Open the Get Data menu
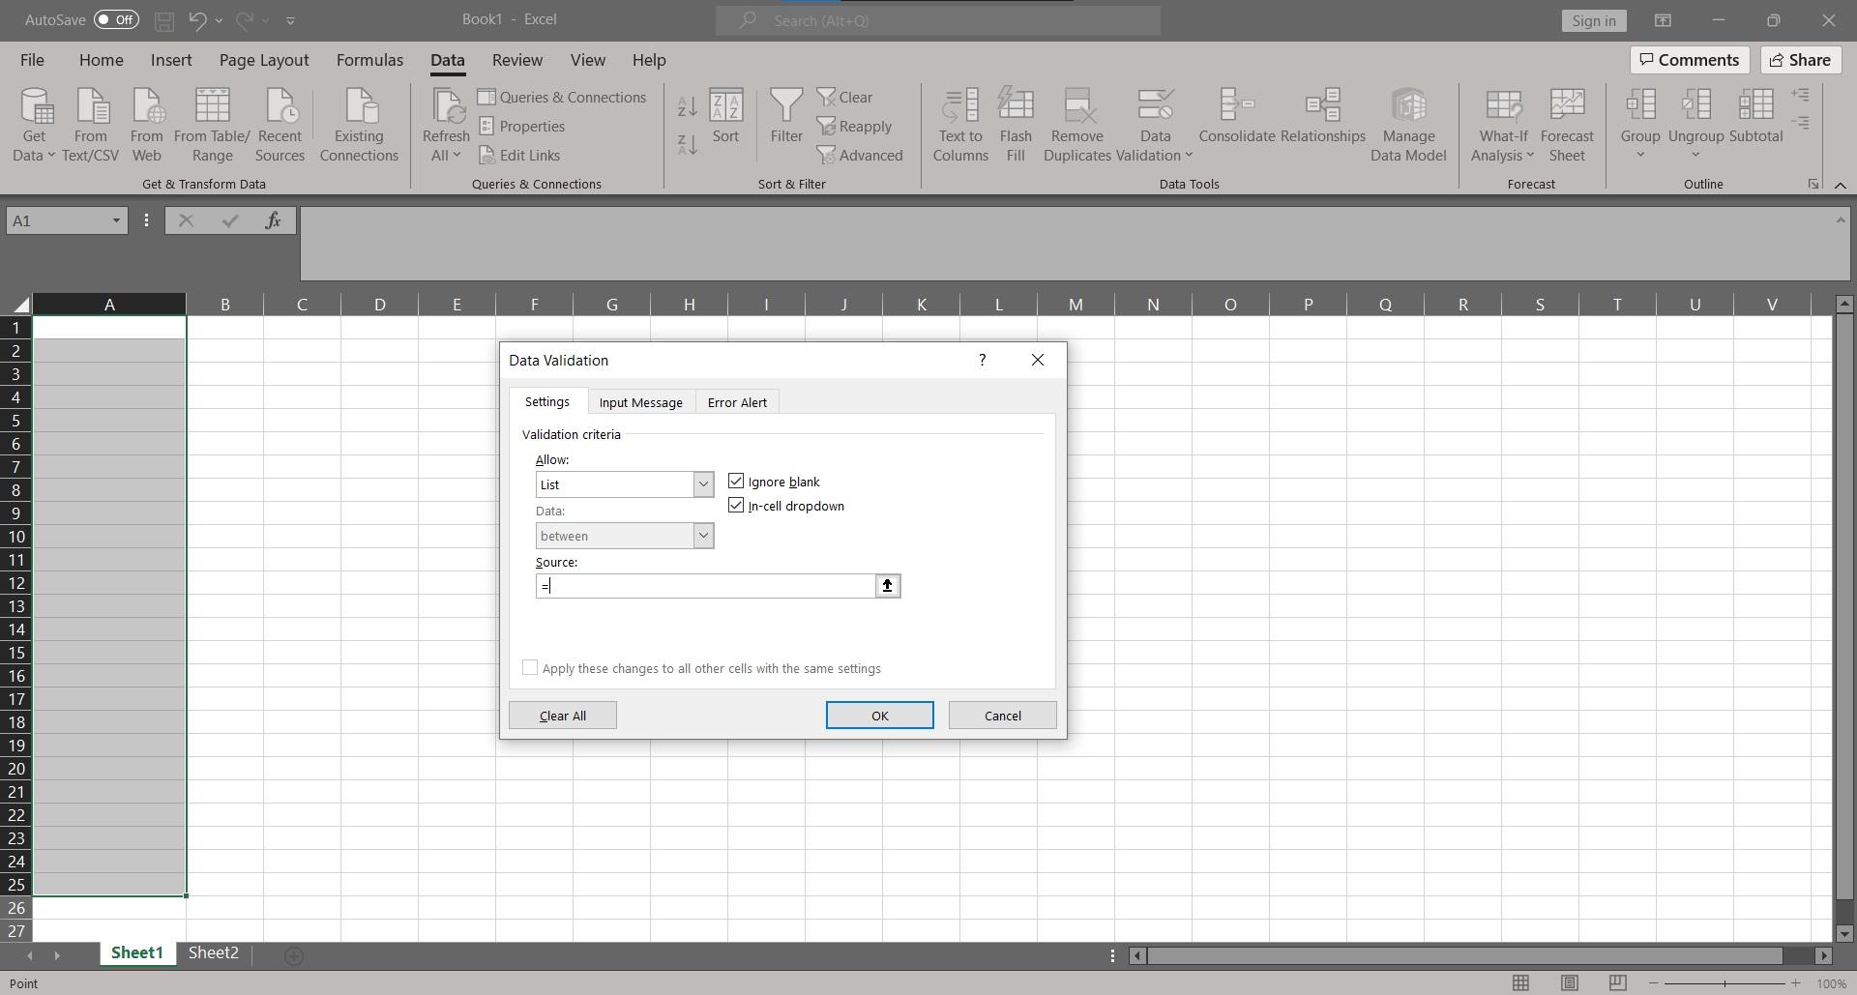 [34, 126]
